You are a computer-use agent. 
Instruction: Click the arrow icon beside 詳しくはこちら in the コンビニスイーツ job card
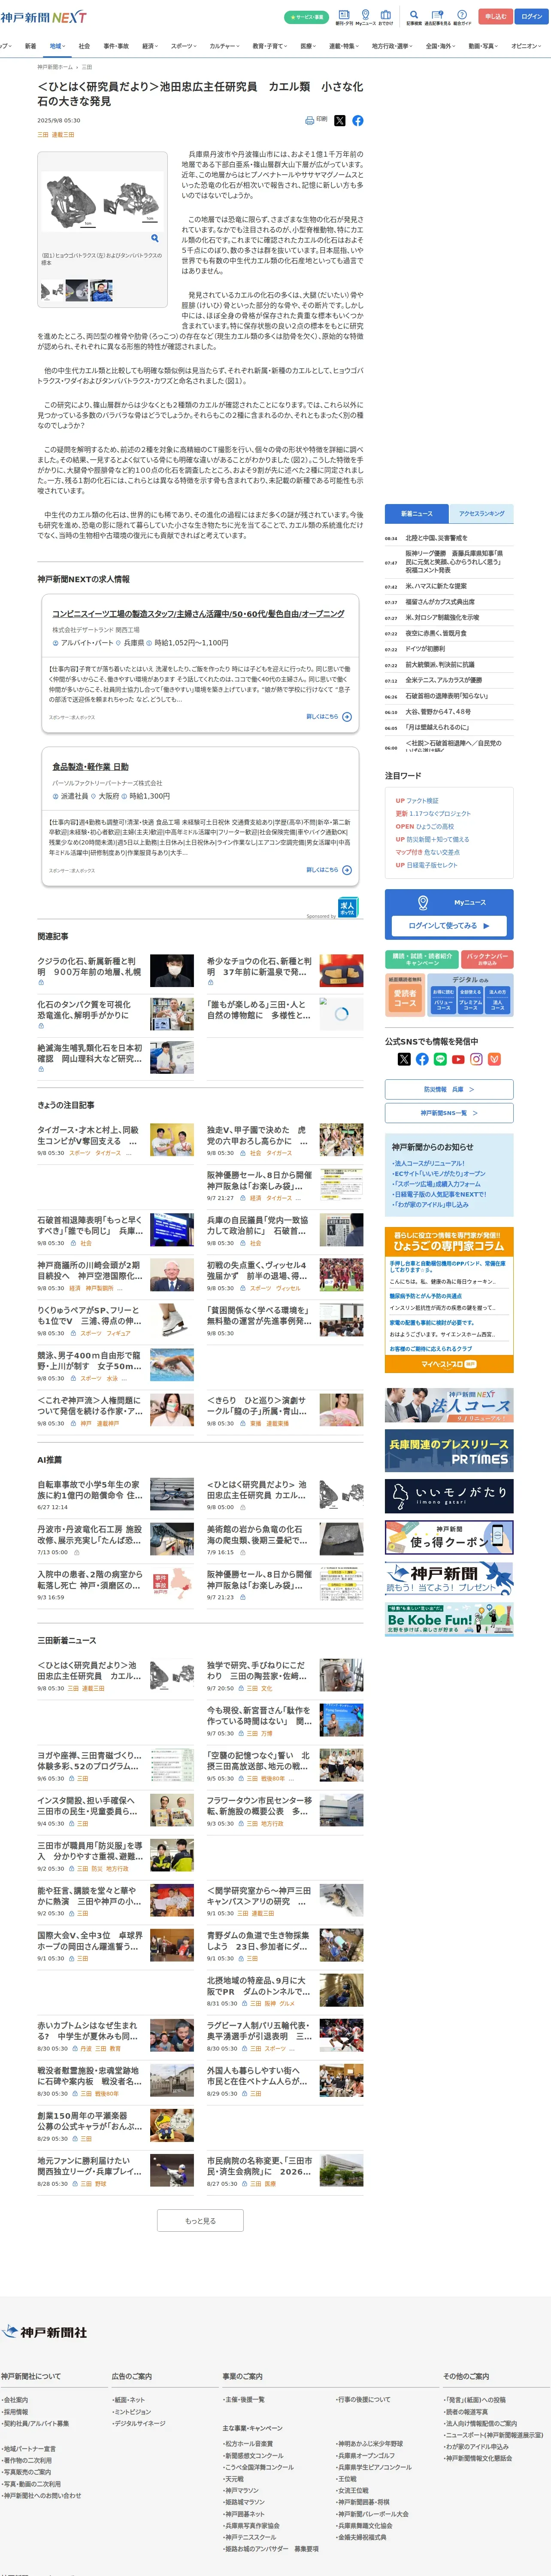347,717
